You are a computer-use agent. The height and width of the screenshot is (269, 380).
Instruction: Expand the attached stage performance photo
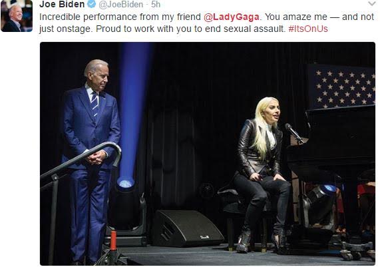(208, 154)
